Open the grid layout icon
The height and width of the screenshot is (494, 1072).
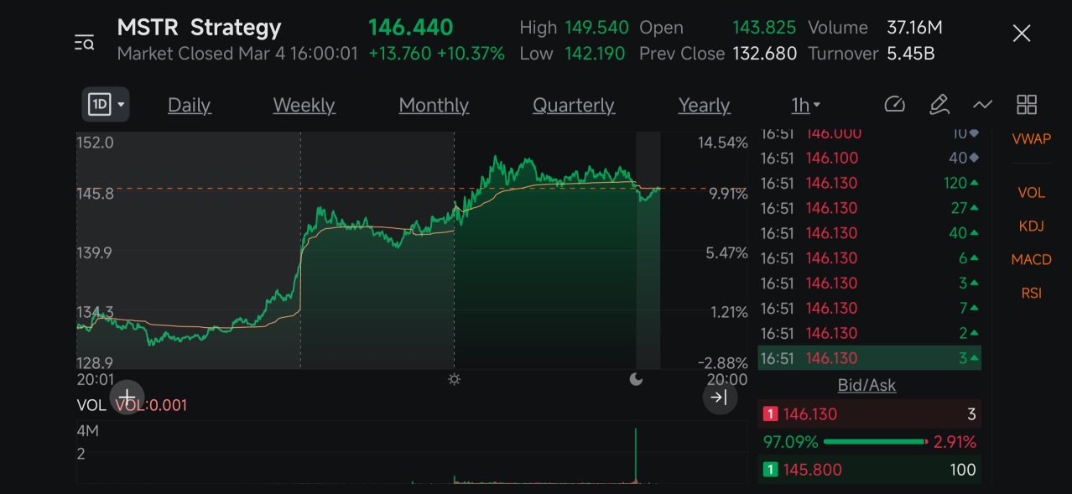1027,105
